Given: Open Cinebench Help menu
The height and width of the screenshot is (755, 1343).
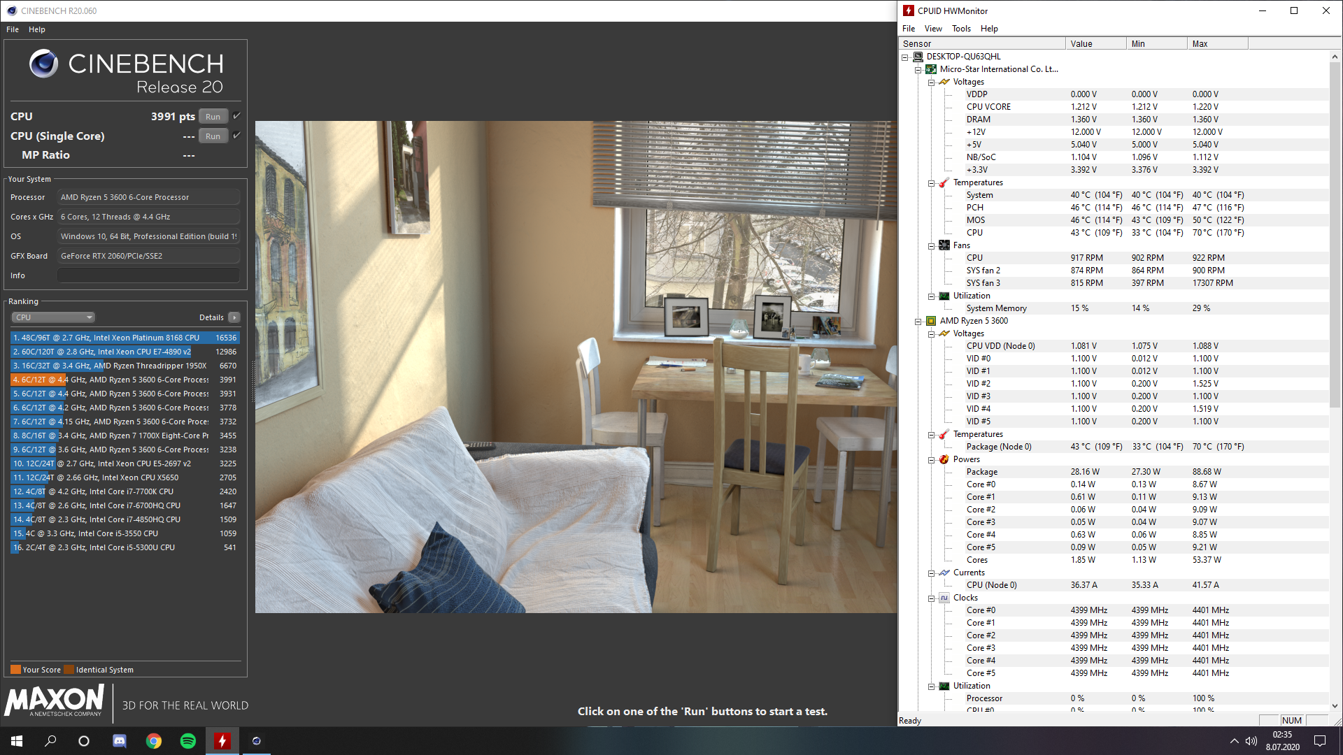Looking at the screenshot, I should coord(36,29).
